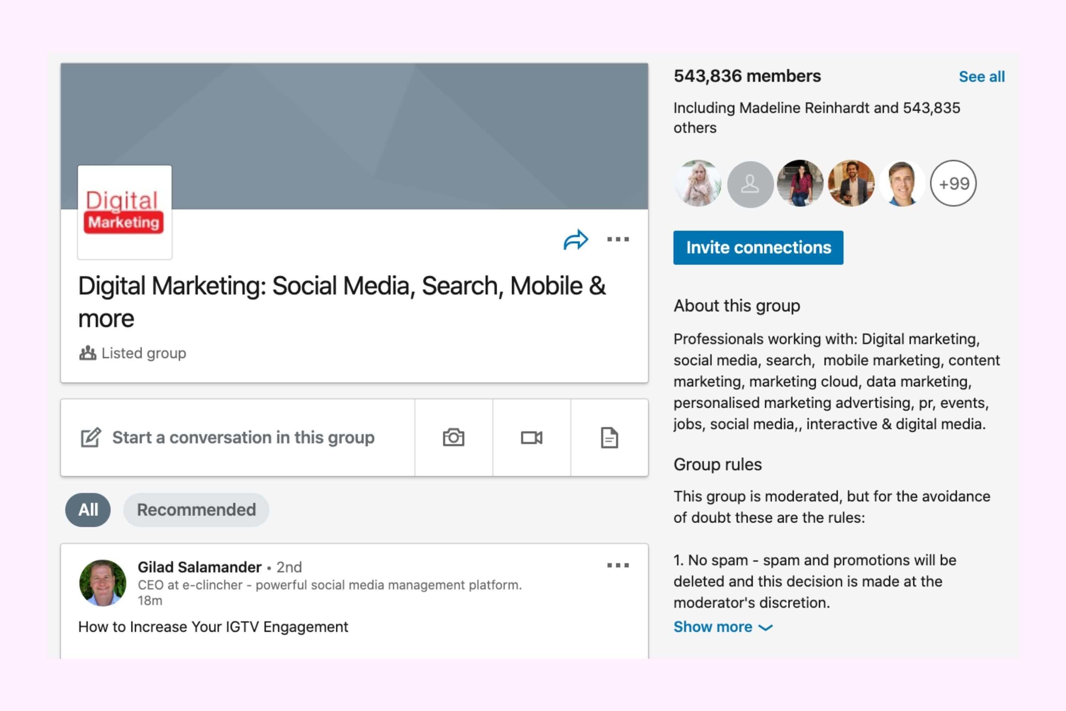Viewport: 1066px width, 711px height.
Task: Click See all members link
Action: (982, 77)
